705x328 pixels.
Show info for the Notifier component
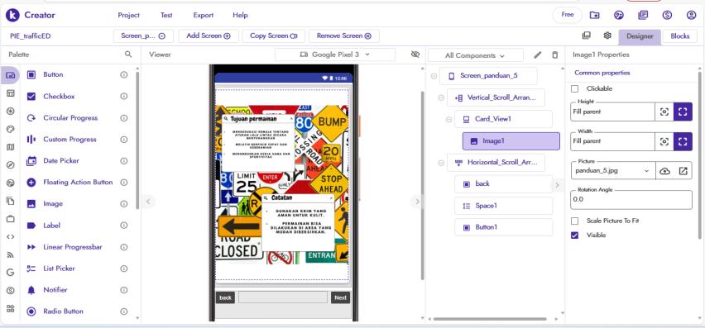pos(123,290)
